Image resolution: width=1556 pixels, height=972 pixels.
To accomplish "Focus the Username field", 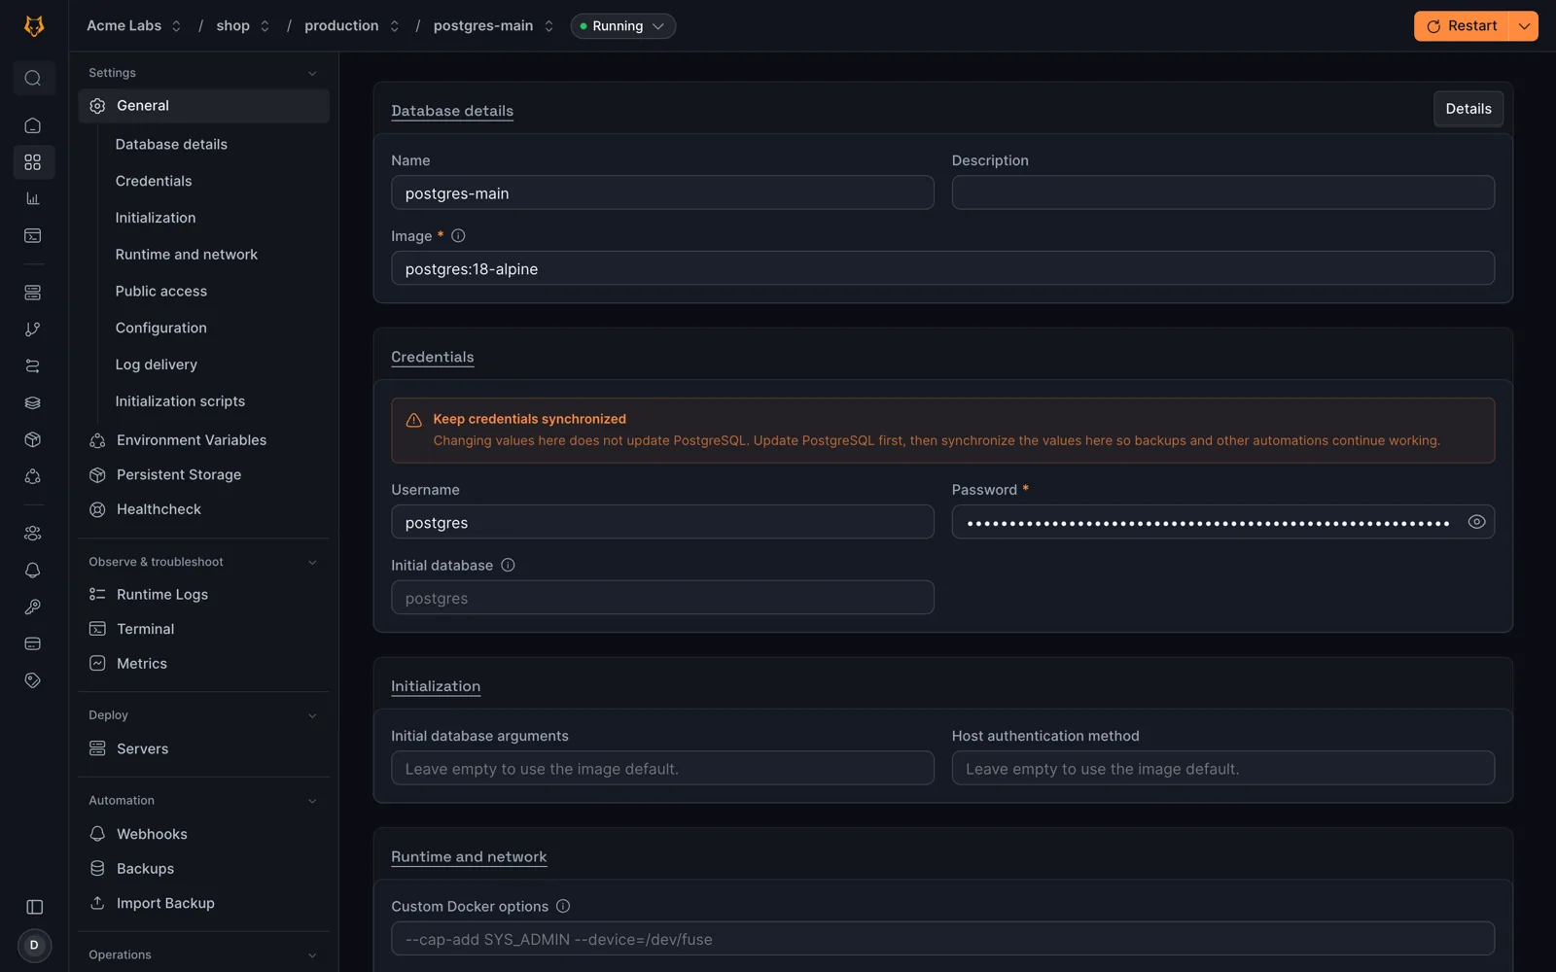I will point(662,522).
